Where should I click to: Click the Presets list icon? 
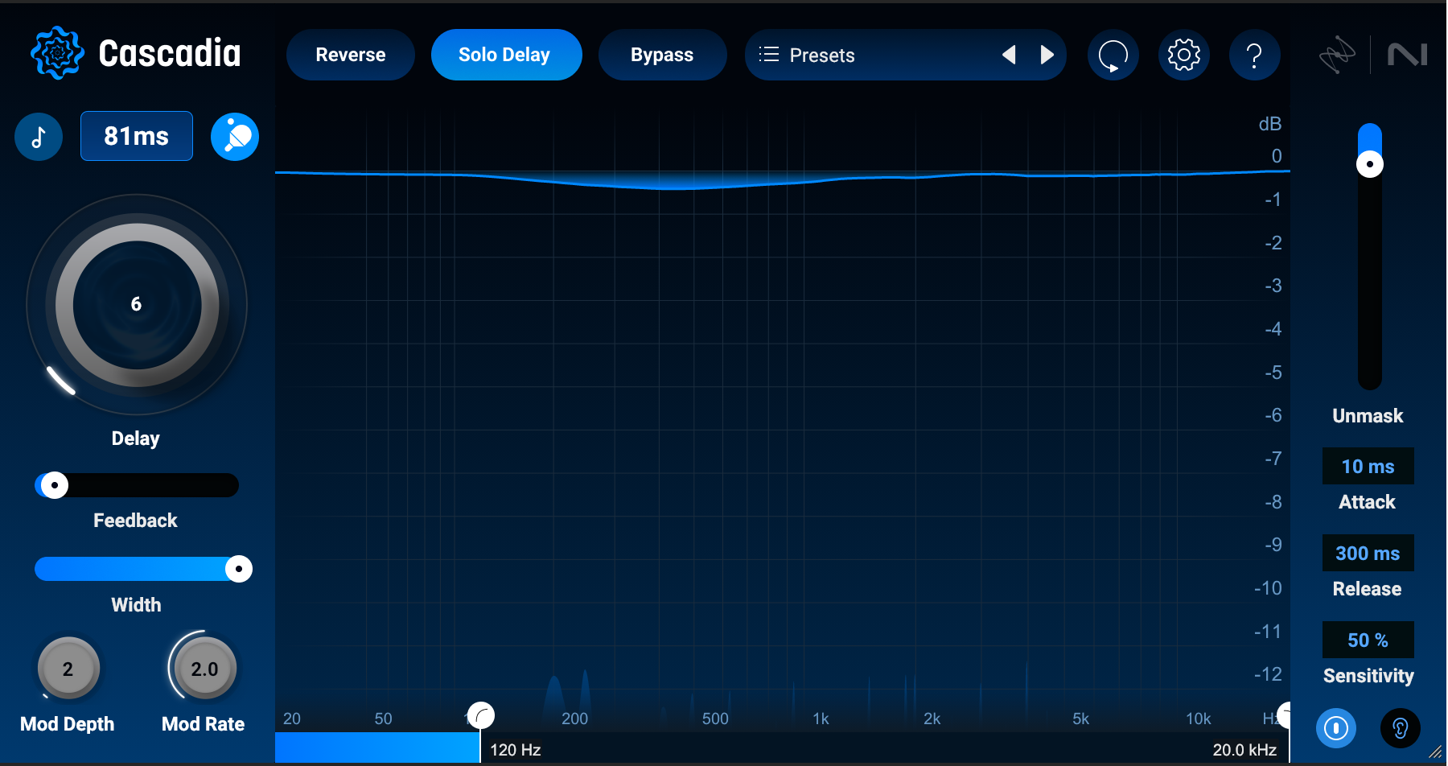point(769,55)
